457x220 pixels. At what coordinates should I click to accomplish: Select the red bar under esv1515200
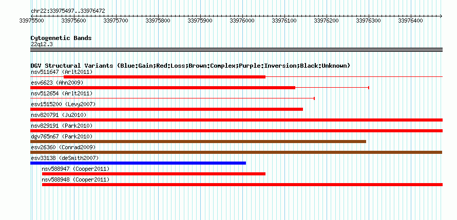pyautogui.click(x=167, y=109)
